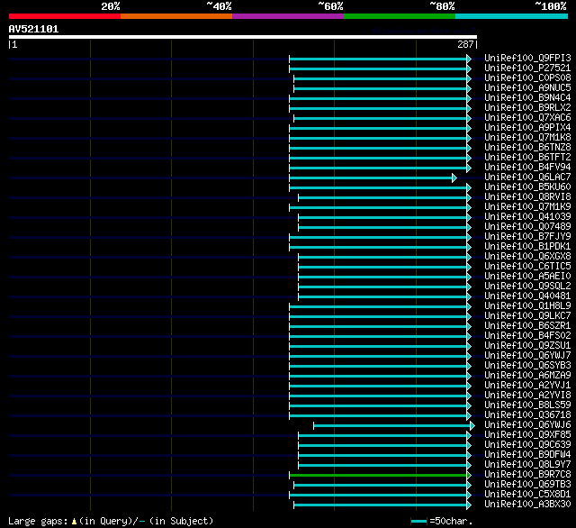Image resolution: width=576 pixels, height=528 pixels.
Task: Open the UniRef100_Q9C639 label
Action: (x=527, y=445)
